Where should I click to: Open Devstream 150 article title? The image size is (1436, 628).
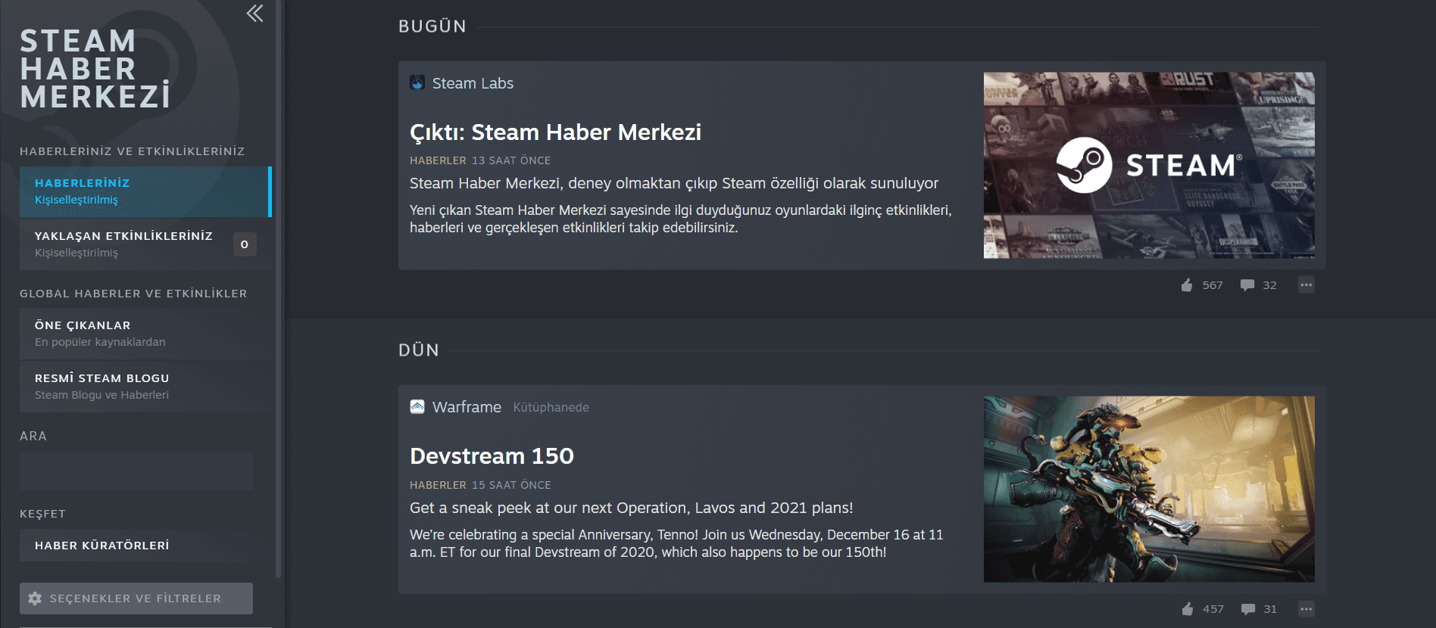[492, 456]
